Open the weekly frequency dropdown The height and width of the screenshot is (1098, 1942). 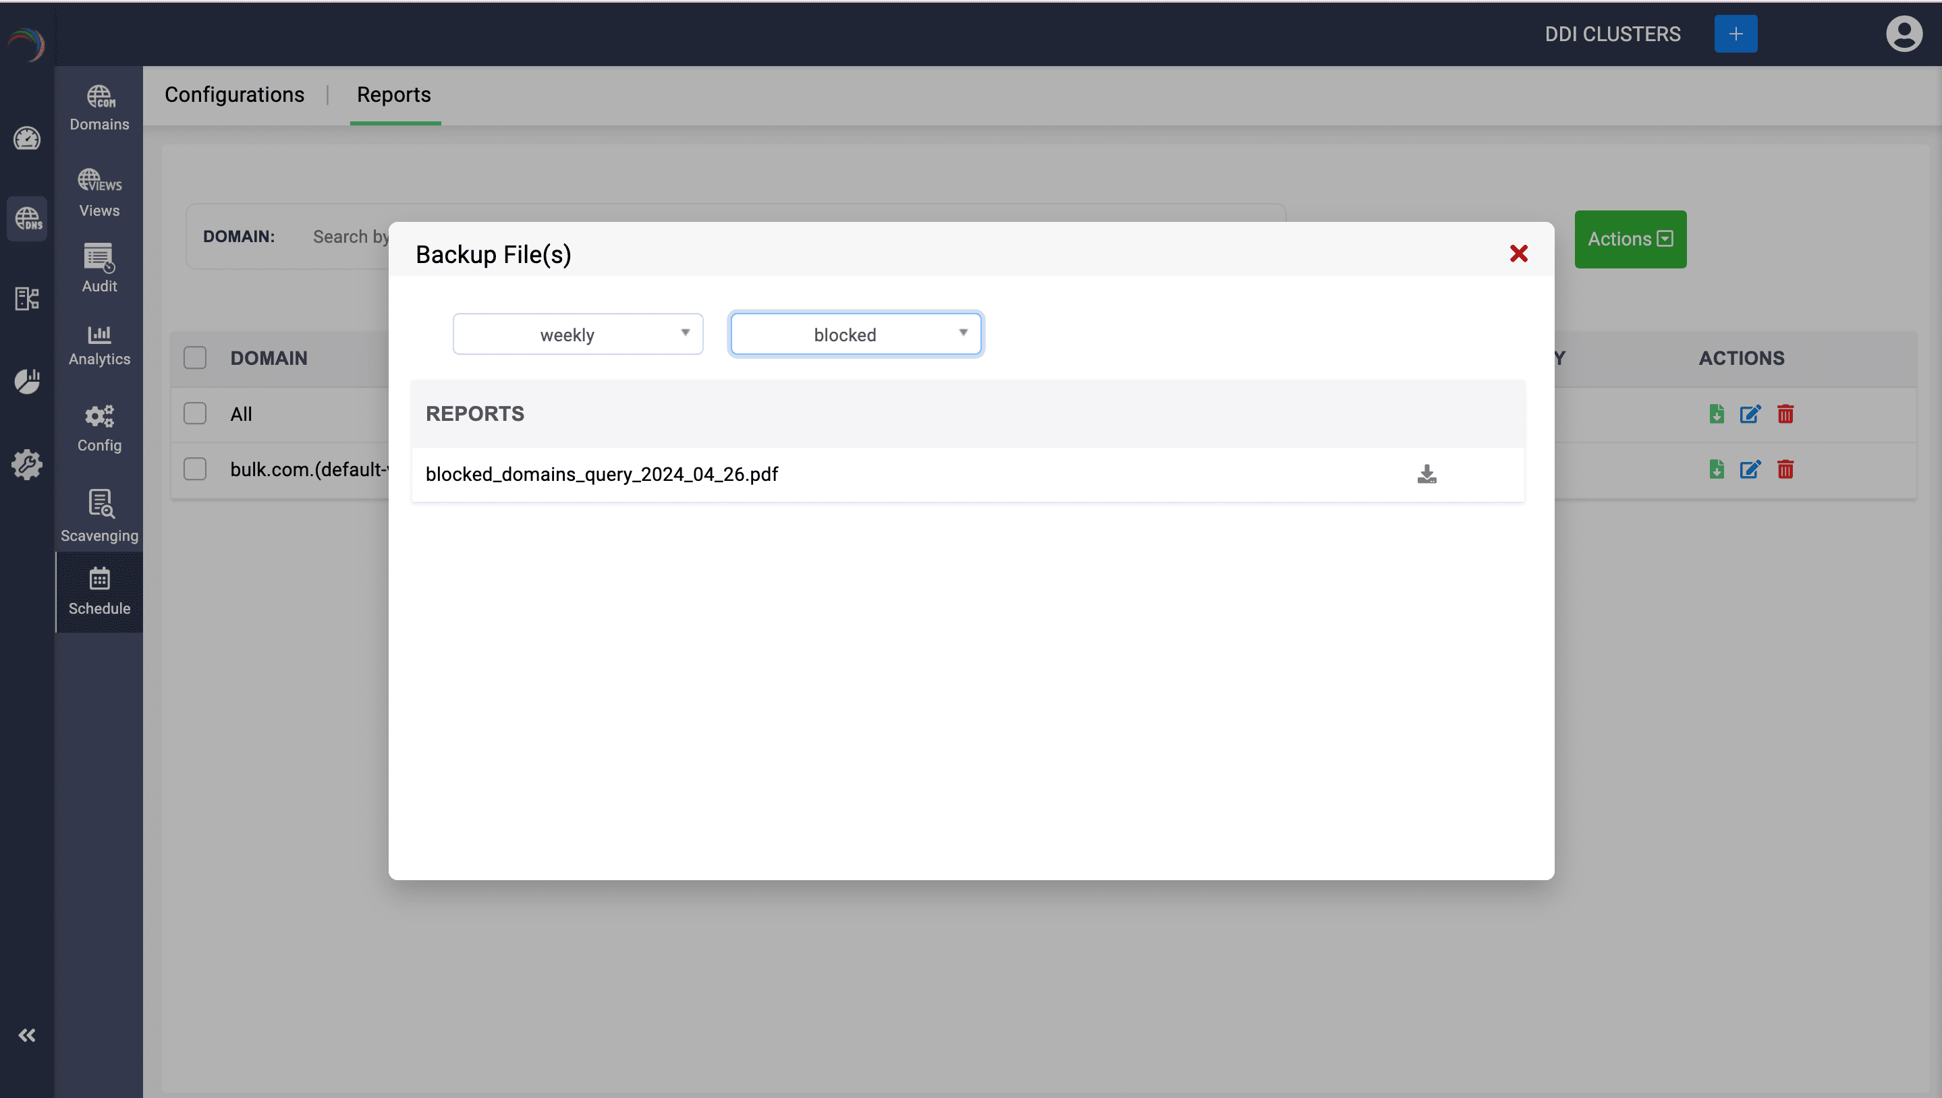coord(578,334)
